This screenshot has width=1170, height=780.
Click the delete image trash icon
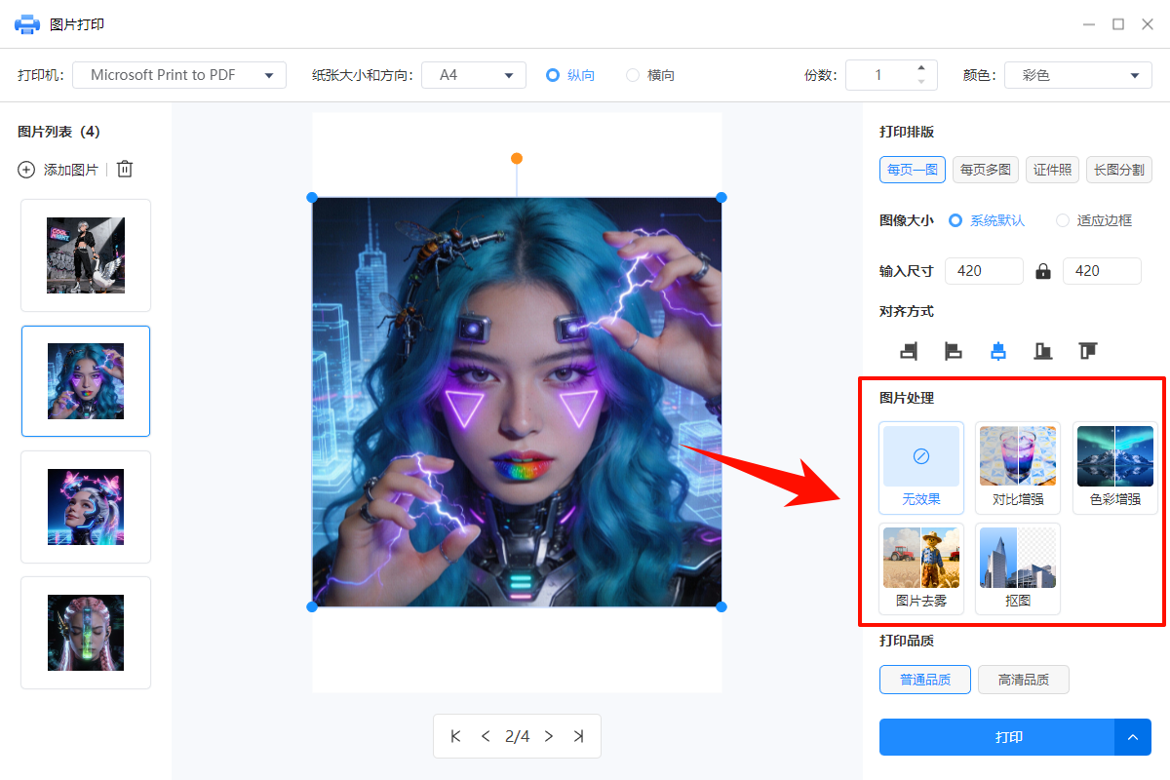point(124,169)
